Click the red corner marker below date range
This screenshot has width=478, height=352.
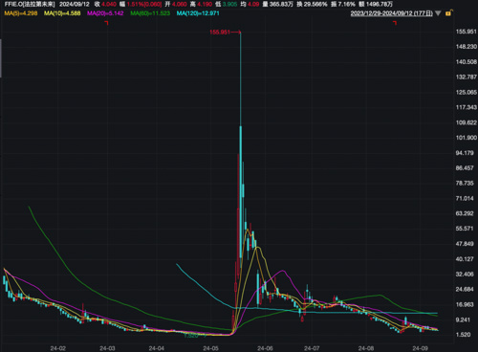[395, 23]
